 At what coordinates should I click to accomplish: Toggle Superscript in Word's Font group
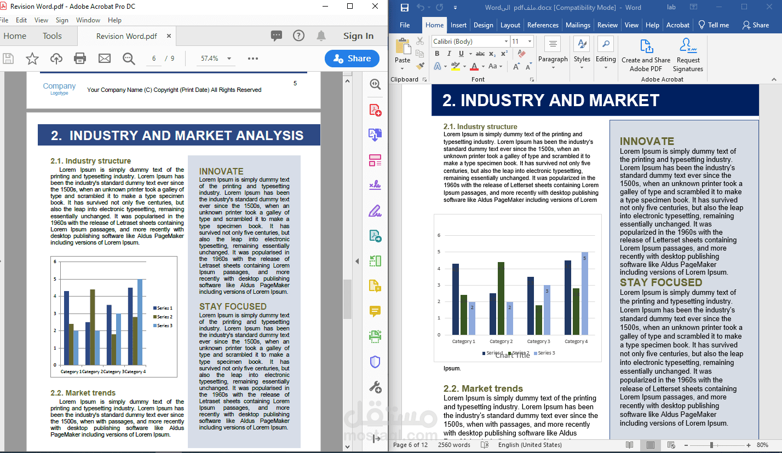pyautogui.click(x=504, y=54)
